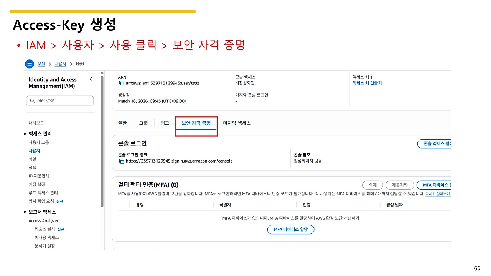Open the 그룹 tab

tap(143, 123)
